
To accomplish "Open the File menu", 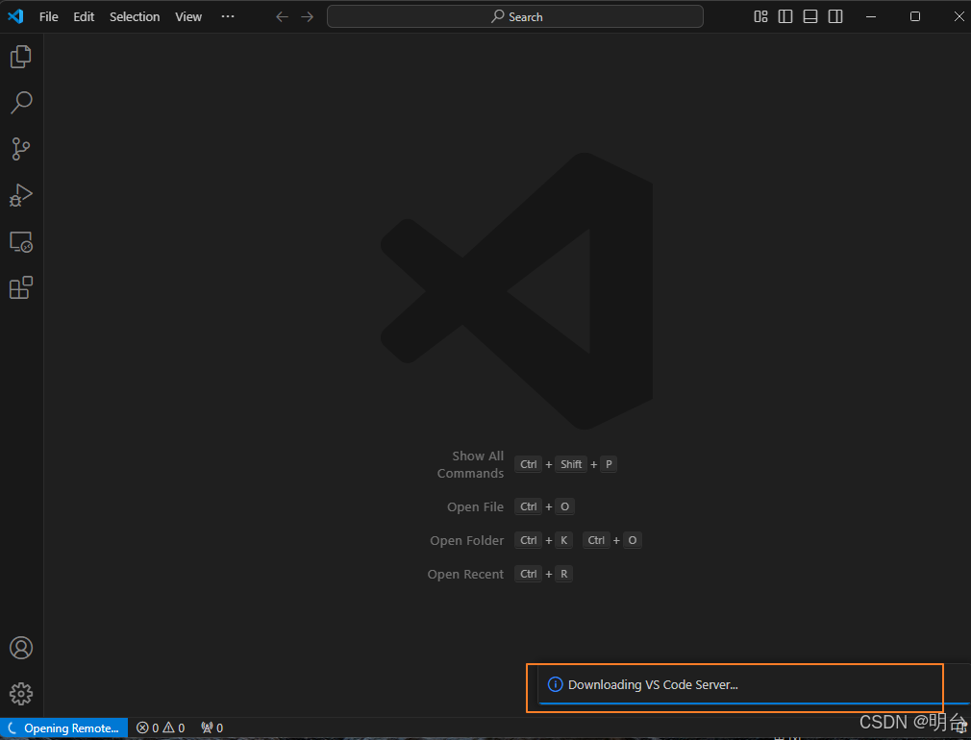I will pyautogui.click(x=48, y=16).
